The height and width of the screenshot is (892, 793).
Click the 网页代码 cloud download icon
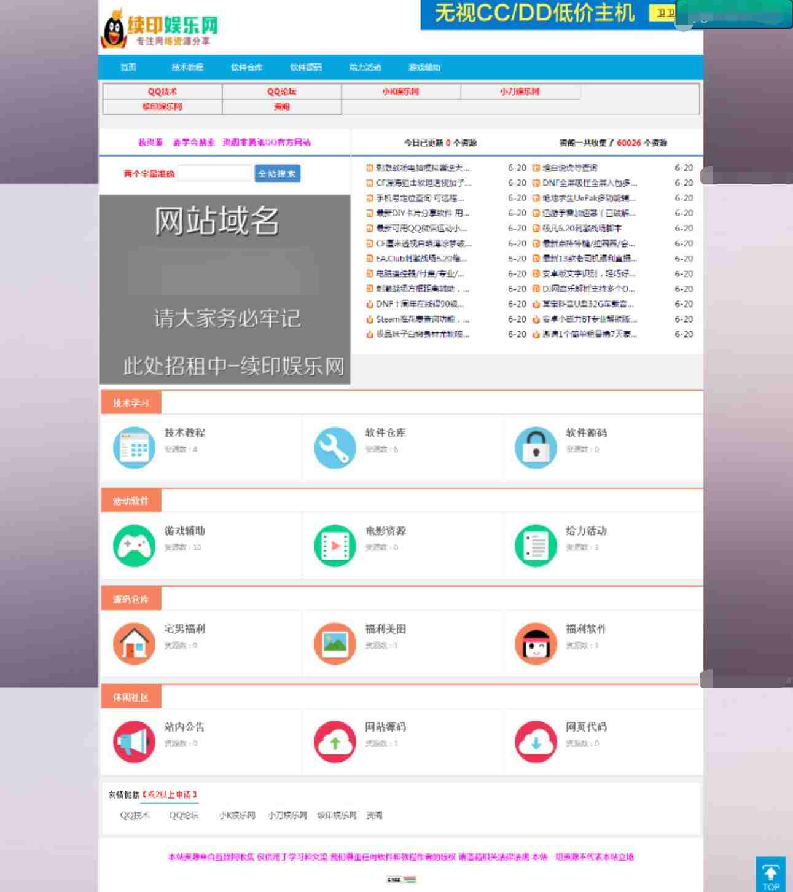pyautogui.click(x=536, y=741)
